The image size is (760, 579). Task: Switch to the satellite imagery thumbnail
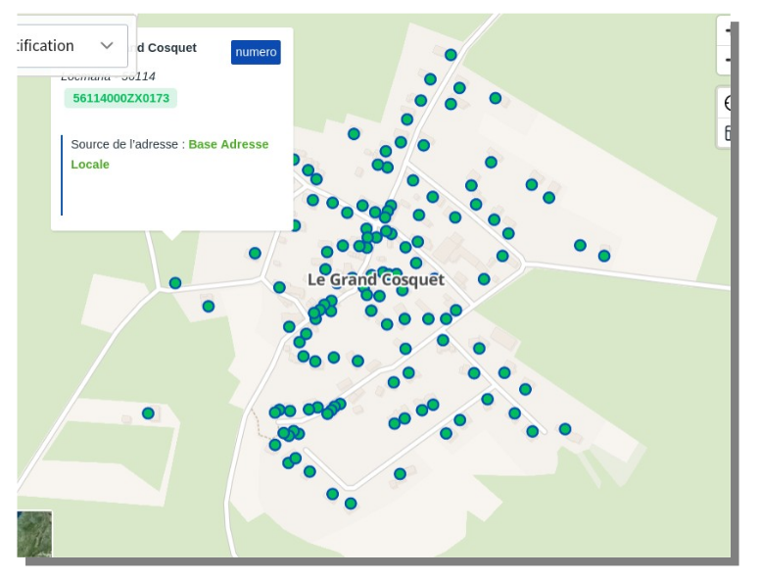[x=34, y=534]
